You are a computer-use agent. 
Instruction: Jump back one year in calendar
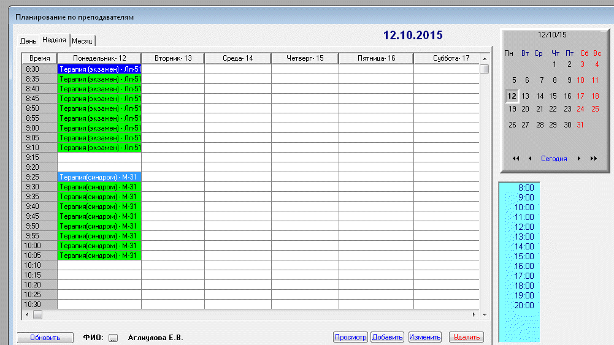point(516,159)
